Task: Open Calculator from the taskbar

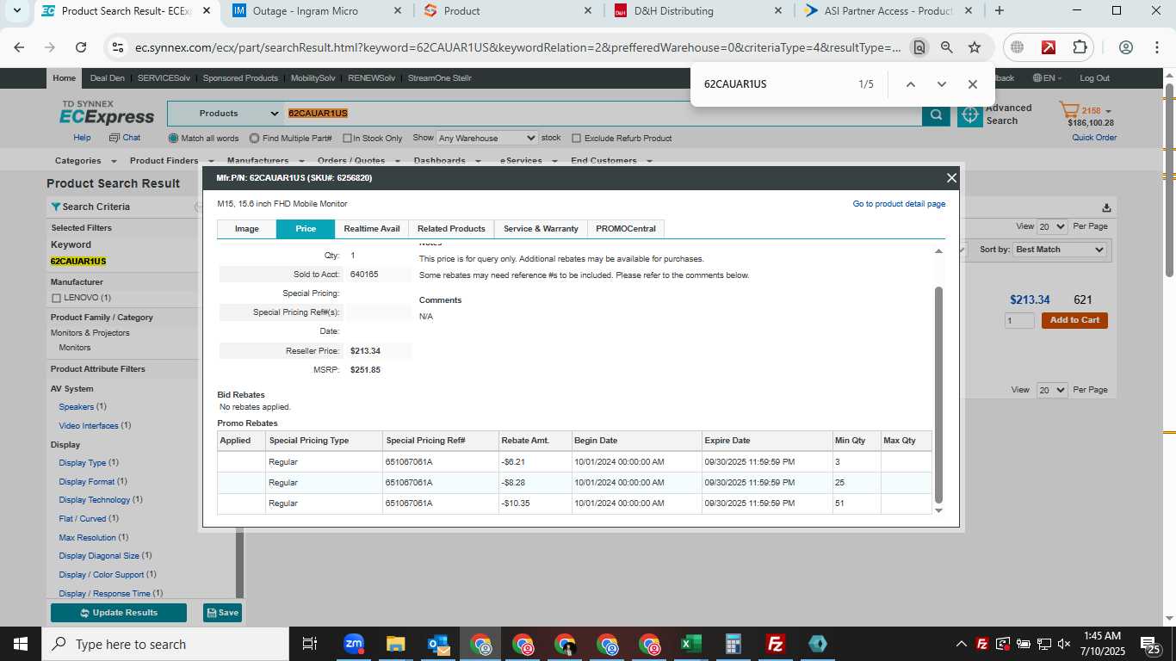Action: 733,644
